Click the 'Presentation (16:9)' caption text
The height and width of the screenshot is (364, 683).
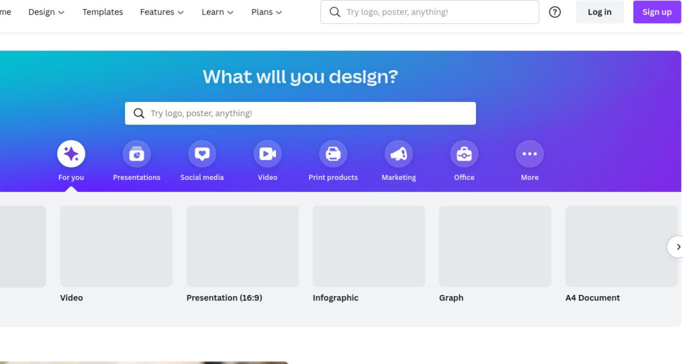pyautogui.click(x=224, y=298)
